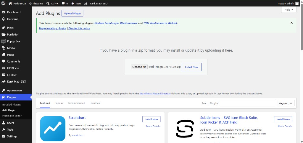Open the Pavitram24 site home link
Image resolution: width=303 pixels, height=143 pixels.
tap(17, 4)
